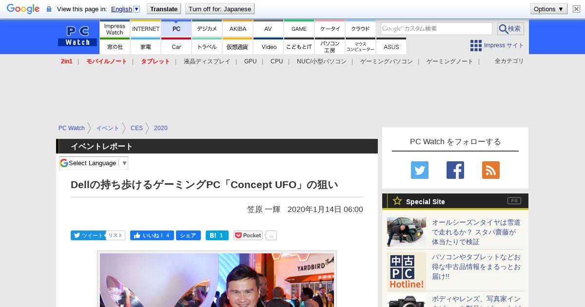Expand more share options ellipsis button
The width and height of the screenshot is (585, 307).
pyautogui.click(x=272, y=235)
